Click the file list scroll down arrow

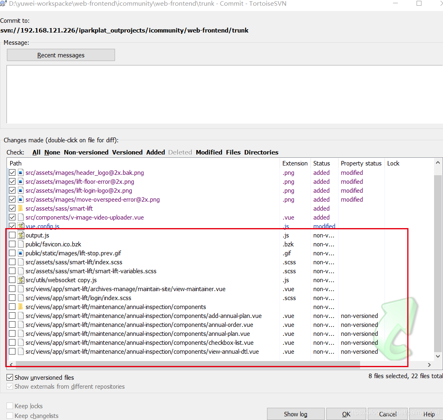(438, 356)
